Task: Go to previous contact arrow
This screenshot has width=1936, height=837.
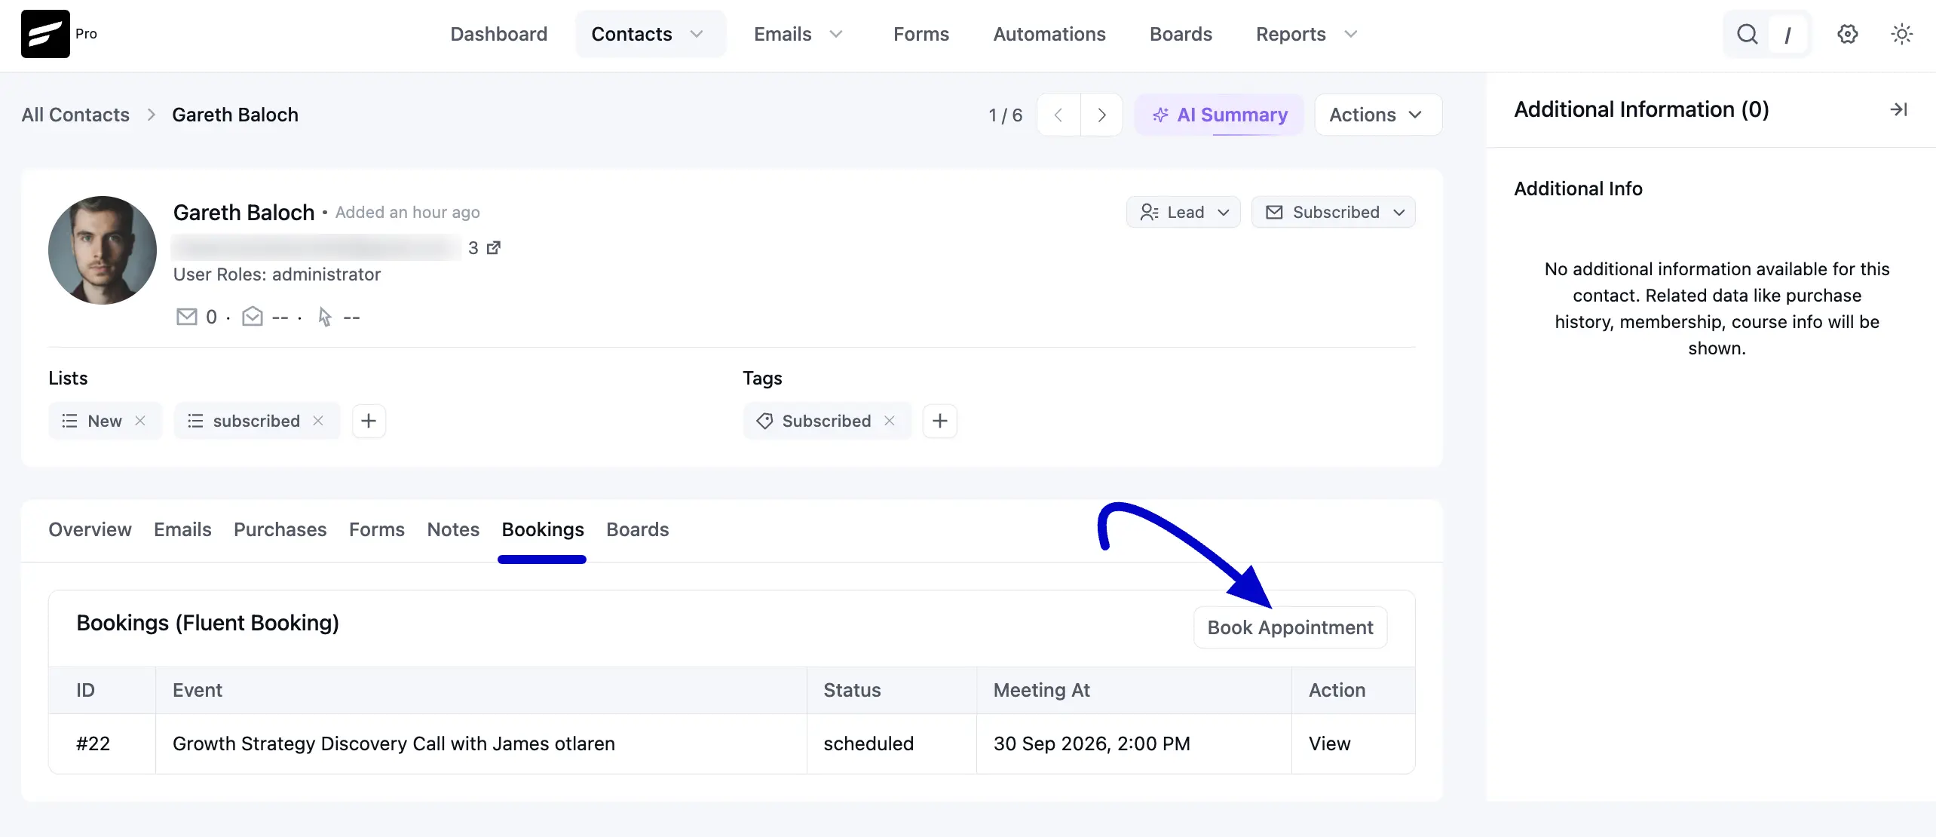Action: (1058, 115)
